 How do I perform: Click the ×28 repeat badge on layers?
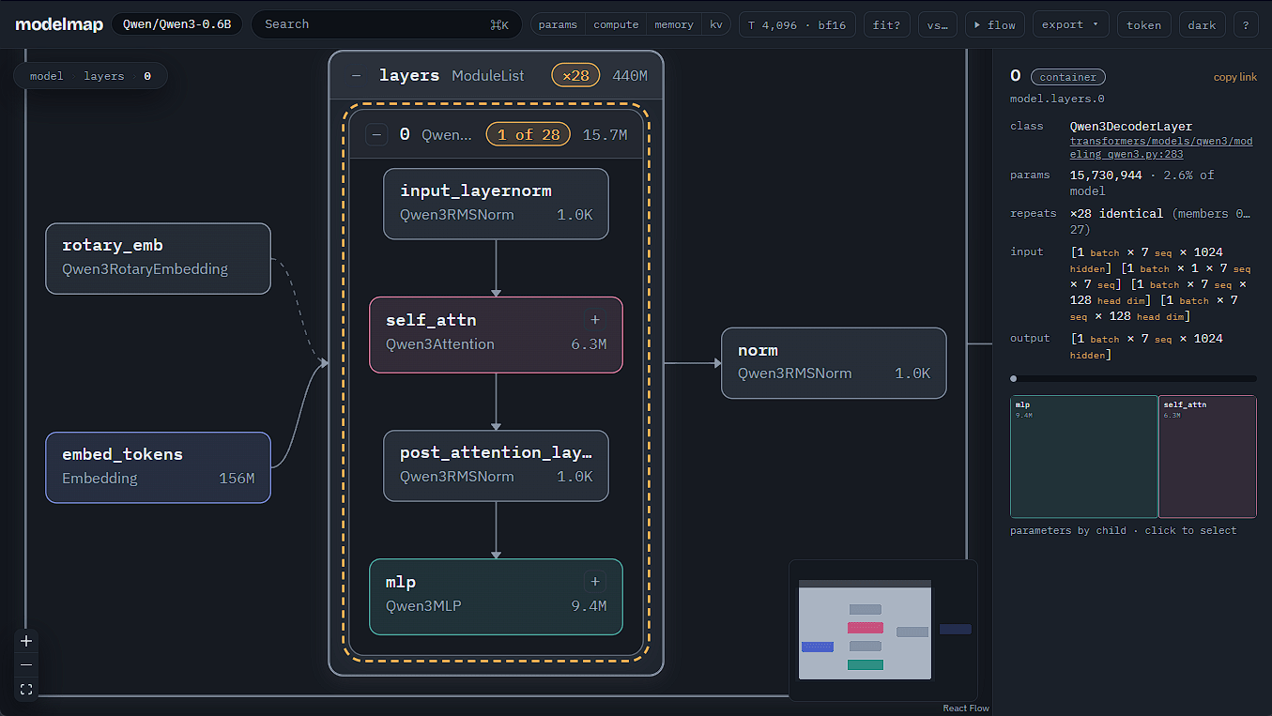pyautogui.click(x=575, y=76)
